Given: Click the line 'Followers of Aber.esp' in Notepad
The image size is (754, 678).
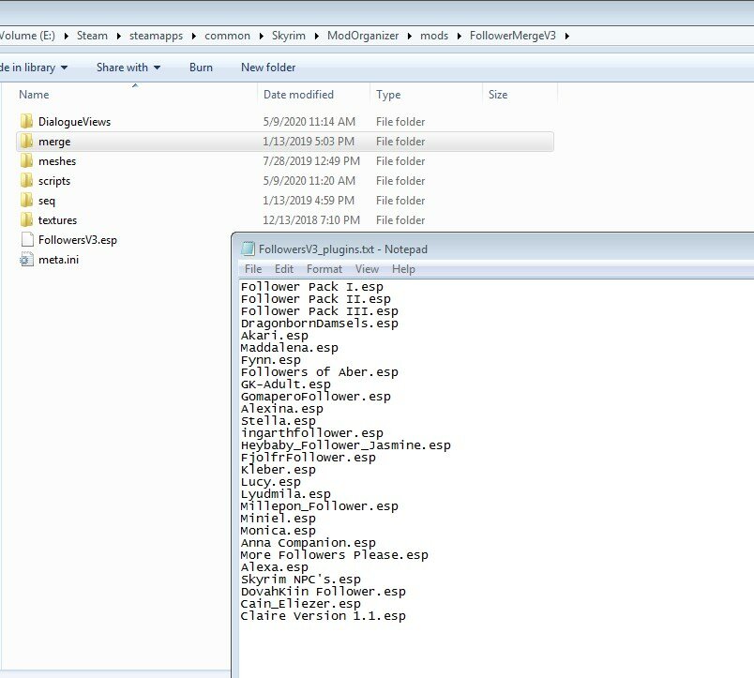Looking at the screenshot, I should tap(319, 372).
